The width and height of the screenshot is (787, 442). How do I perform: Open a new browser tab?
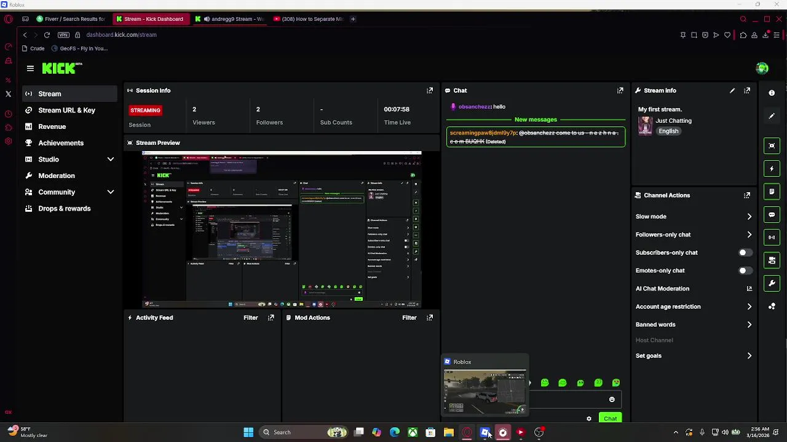(353, 19)
